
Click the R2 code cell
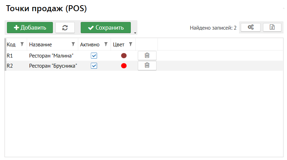click(10, 66)
